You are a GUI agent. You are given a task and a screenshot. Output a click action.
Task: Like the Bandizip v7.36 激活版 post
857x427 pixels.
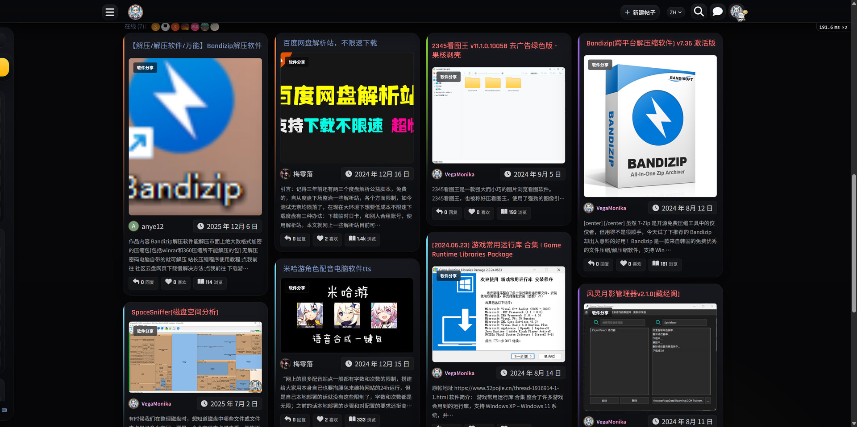[631, 264]
